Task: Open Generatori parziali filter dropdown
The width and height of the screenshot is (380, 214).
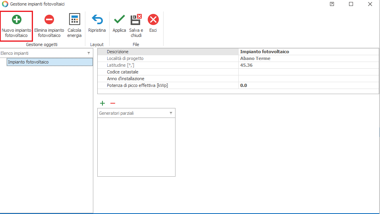Action: point(171,113)
